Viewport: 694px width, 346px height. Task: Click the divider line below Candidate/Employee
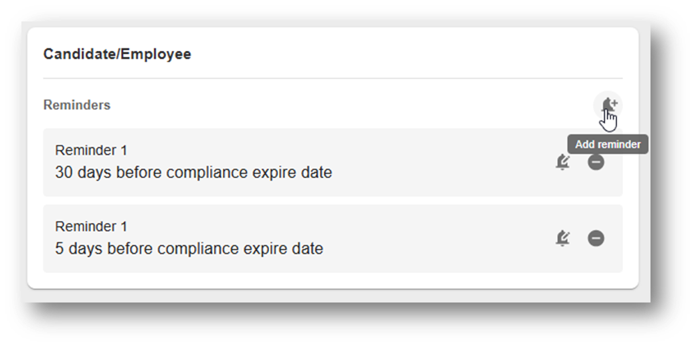click(333, 78)
